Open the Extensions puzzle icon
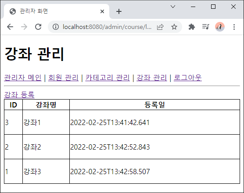 (x=192, y=27)
